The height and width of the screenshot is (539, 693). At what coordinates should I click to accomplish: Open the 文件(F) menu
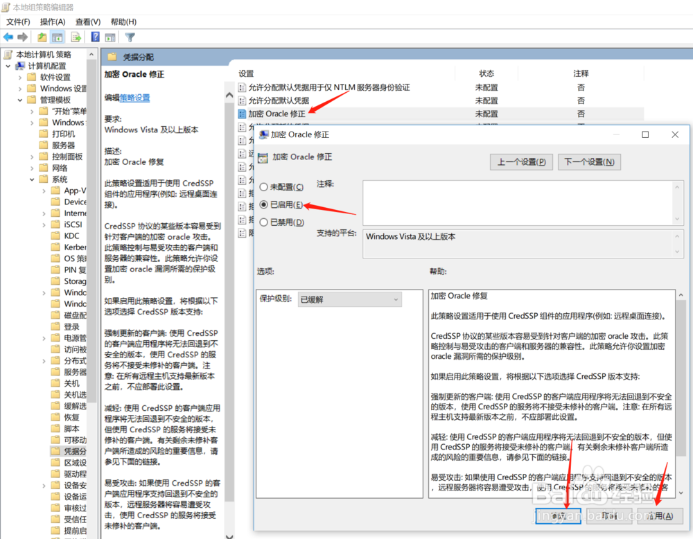pos(18,21)
